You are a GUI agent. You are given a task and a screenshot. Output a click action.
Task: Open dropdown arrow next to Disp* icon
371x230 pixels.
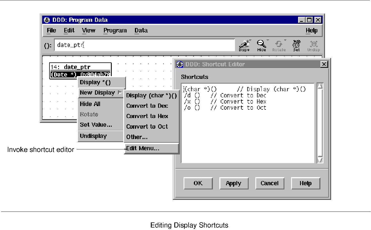click(x=250, y=40)
